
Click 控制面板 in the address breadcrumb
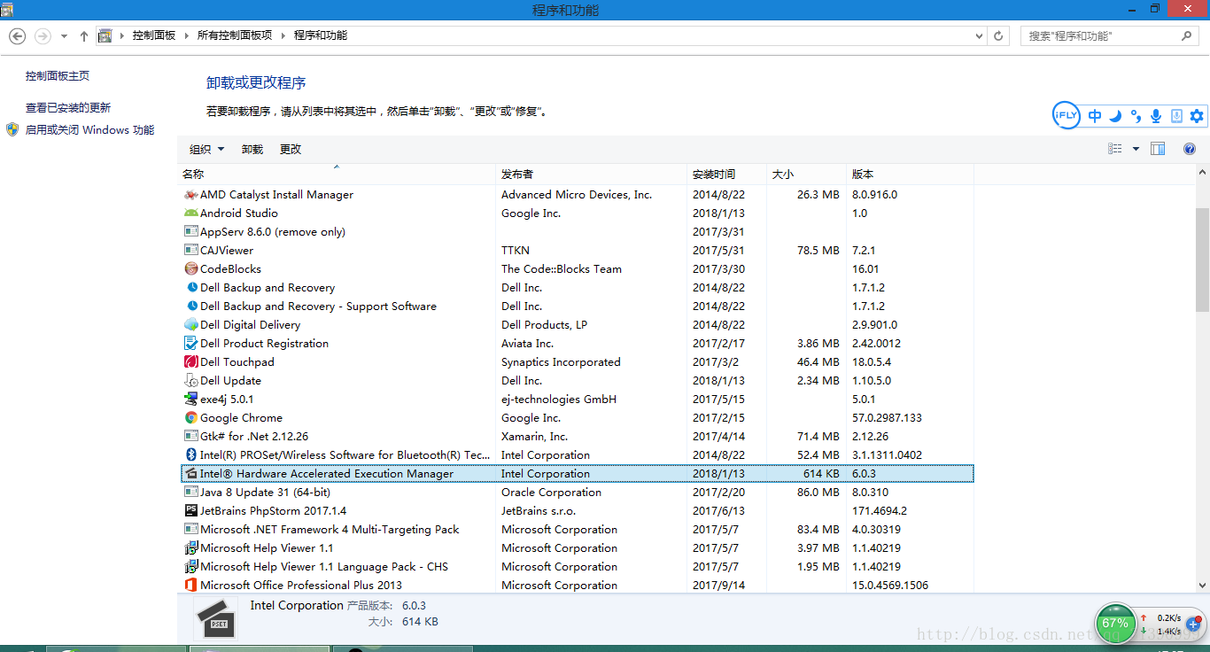(154, 36)
